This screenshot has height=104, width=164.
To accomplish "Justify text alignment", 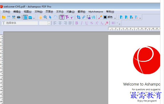I will [70, 23].
